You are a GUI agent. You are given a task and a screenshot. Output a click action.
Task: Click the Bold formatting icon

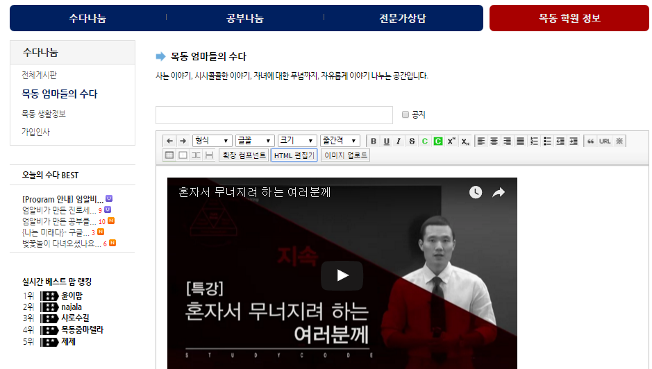pos(374,141)
